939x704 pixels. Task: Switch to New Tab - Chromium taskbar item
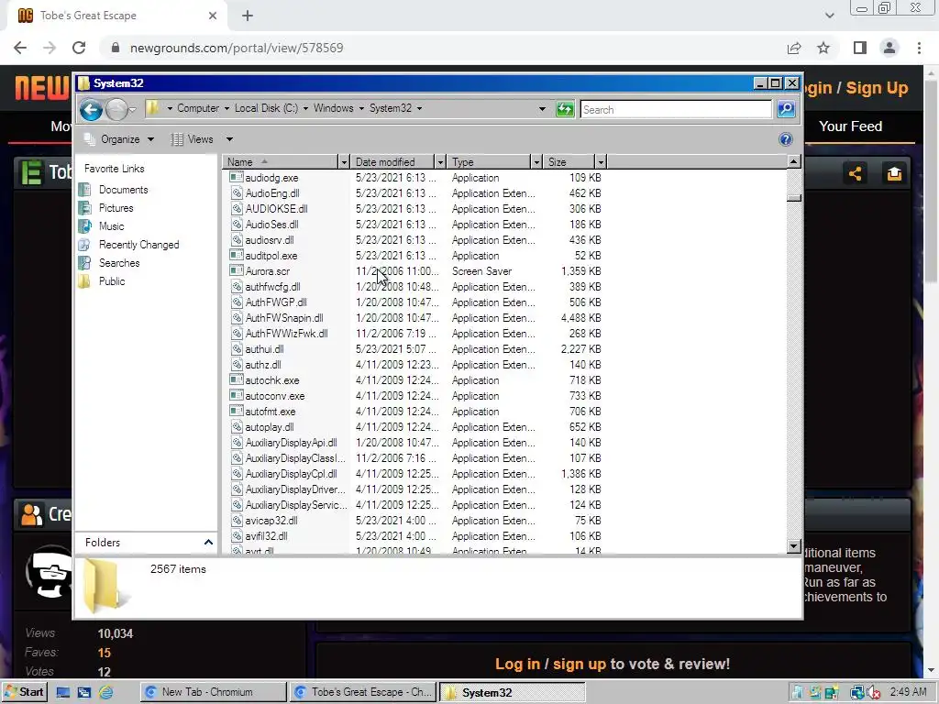tap(213, 692)
